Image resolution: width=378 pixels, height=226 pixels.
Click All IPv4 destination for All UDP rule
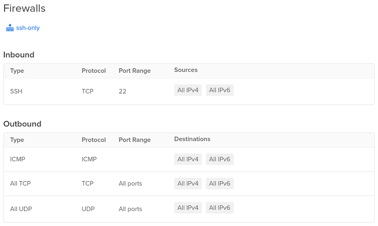tap(188, 208)
